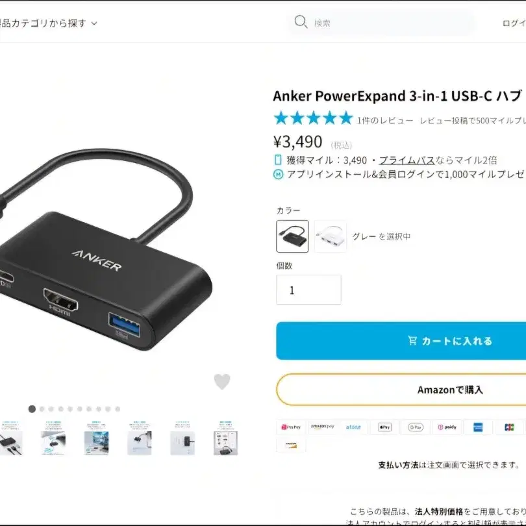Screen dimensions: 526x526
Task: Open the last product thumbnail image
Action: (225, 438)
